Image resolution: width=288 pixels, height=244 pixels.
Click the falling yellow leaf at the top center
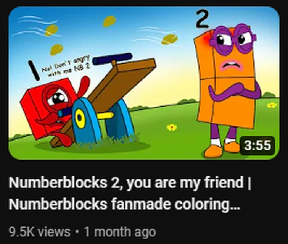(x=109, y=21)
